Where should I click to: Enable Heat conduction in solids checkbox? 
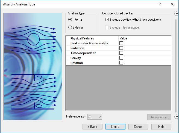(x=121, y=43)
